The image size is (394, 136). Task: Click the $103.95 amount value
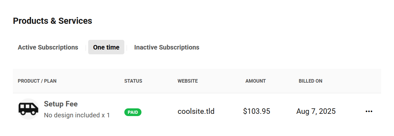click(x=257, y=112)
